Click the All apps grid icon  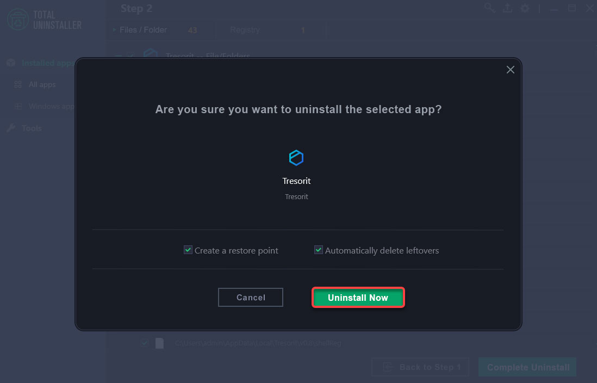pyautogui.click(x=17, y=85)
